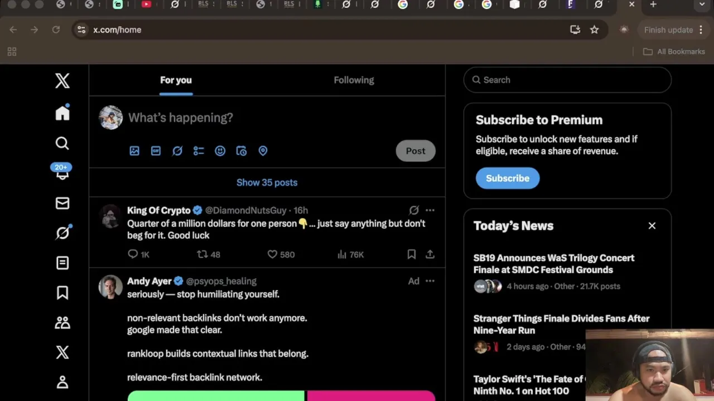Click Subscribe to Premium button
Screen dimensions: 714x401
508,178
